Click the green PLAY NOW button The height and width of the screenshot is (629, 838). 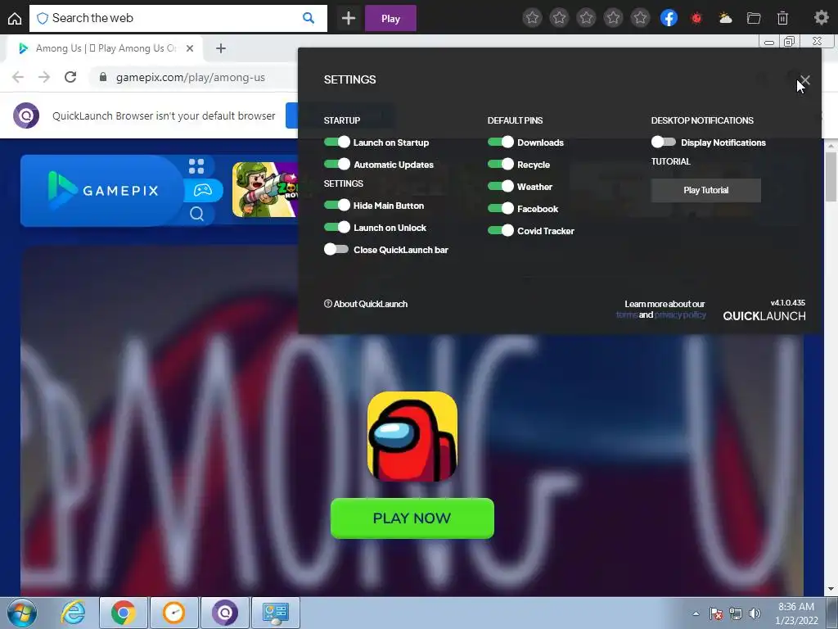coord(412,518)
